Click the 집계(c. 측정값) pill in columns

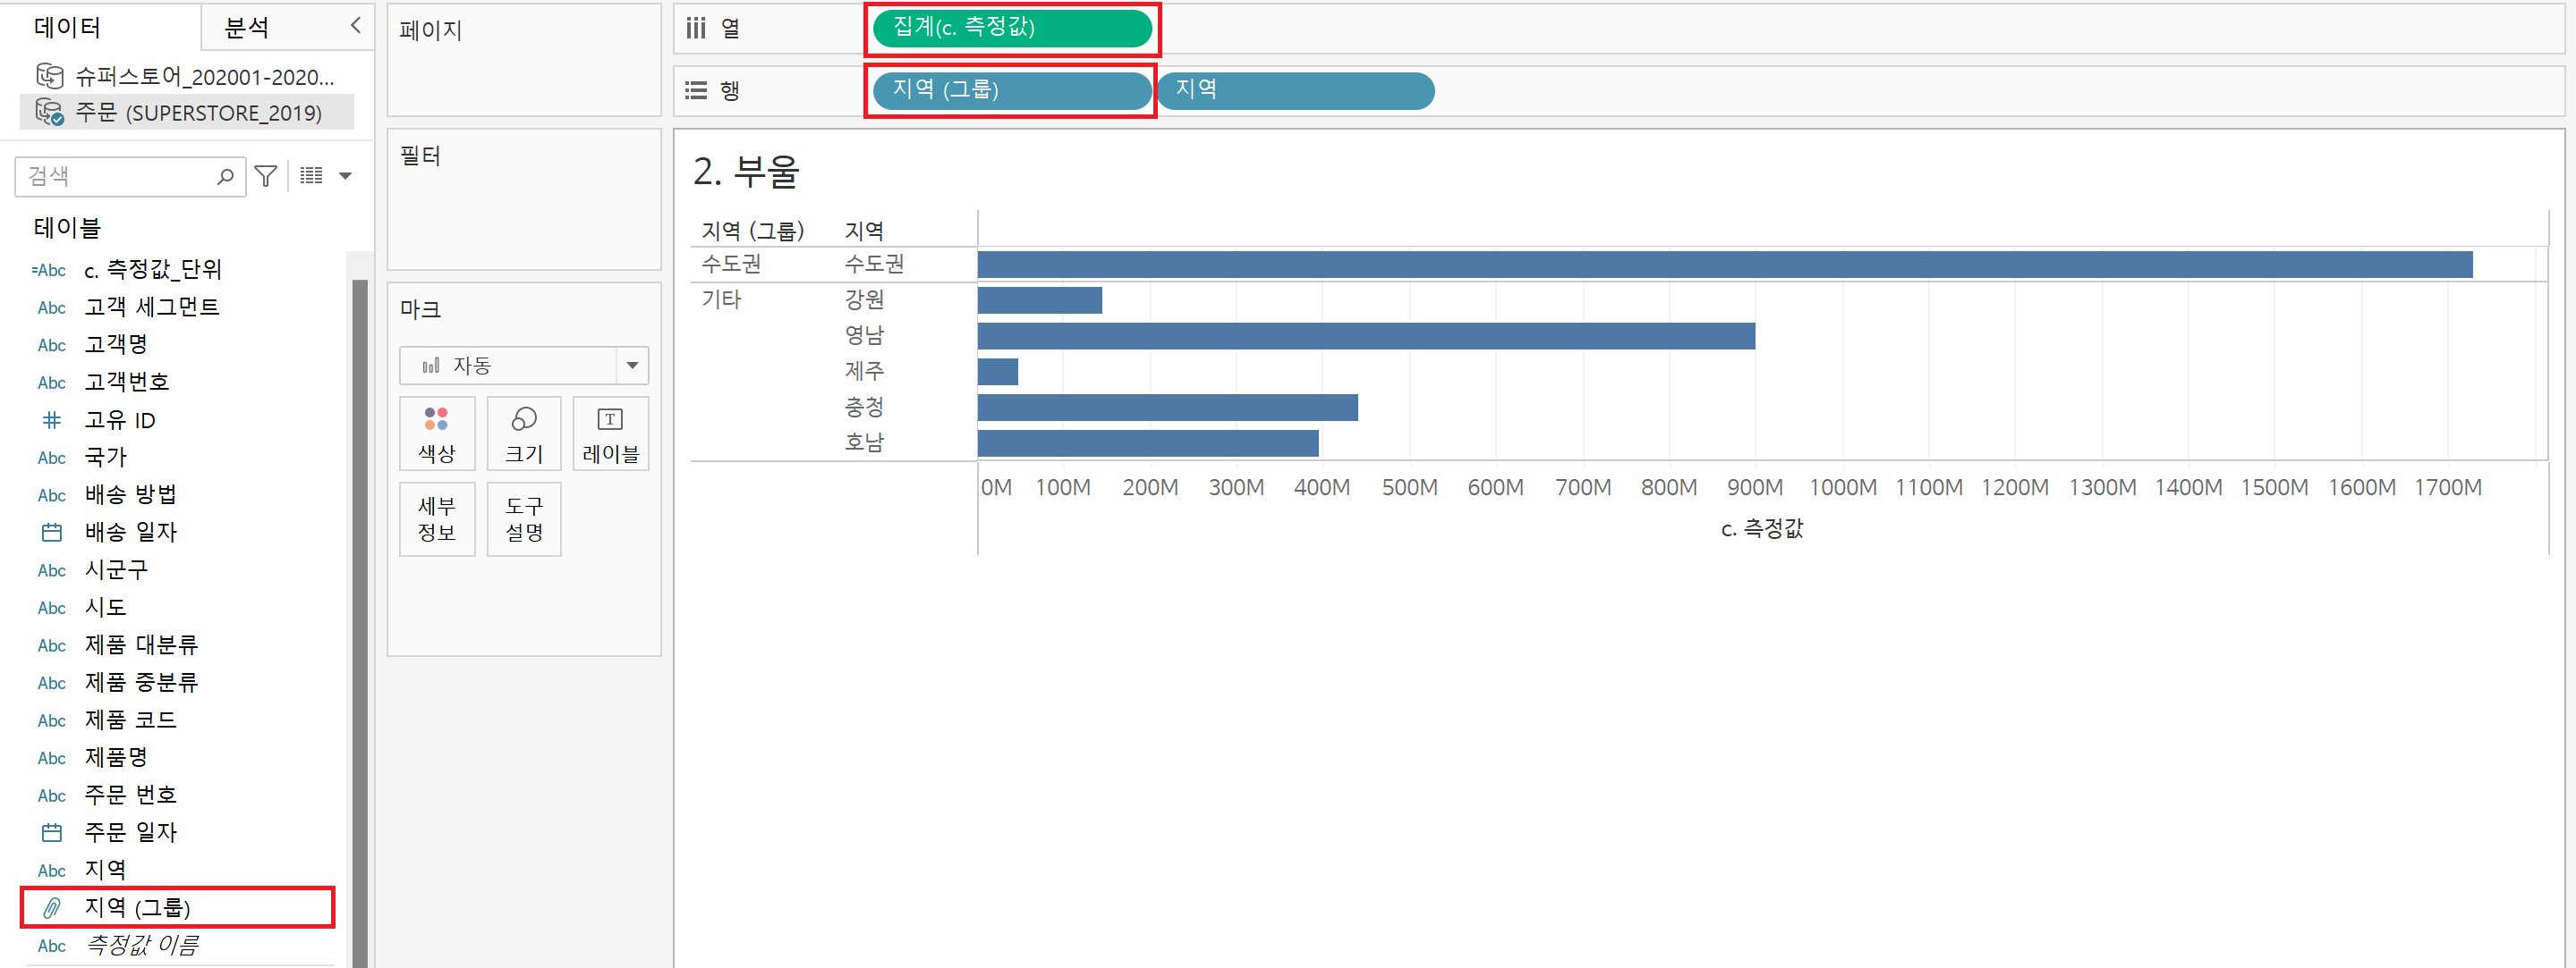pos(1011,28)
